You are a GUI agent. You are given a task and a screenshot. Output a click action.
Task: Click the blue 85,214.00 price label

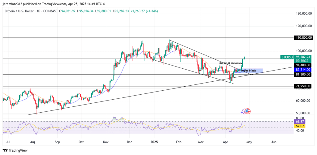(x=302, y=70)
